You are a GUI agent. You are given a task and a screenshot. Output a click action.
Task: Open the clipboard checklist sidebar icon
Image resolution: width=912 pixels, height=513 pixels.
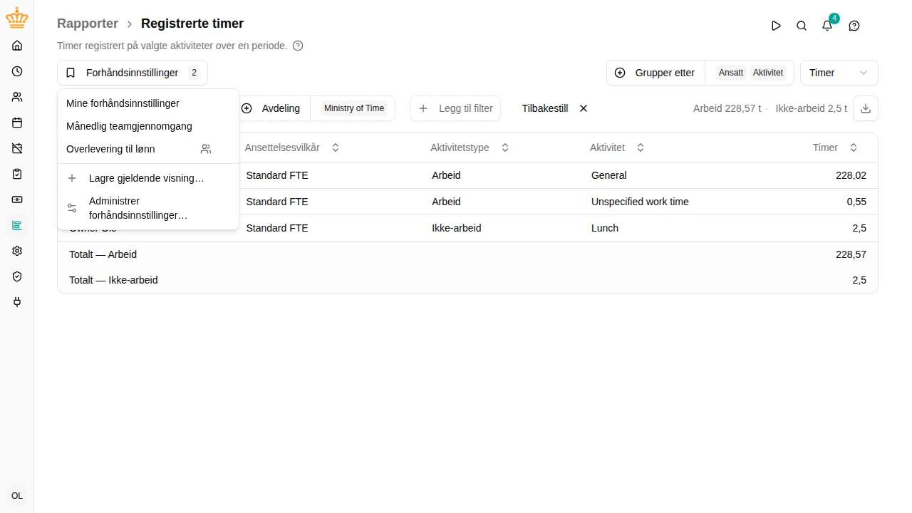click(x=17, y=174)
